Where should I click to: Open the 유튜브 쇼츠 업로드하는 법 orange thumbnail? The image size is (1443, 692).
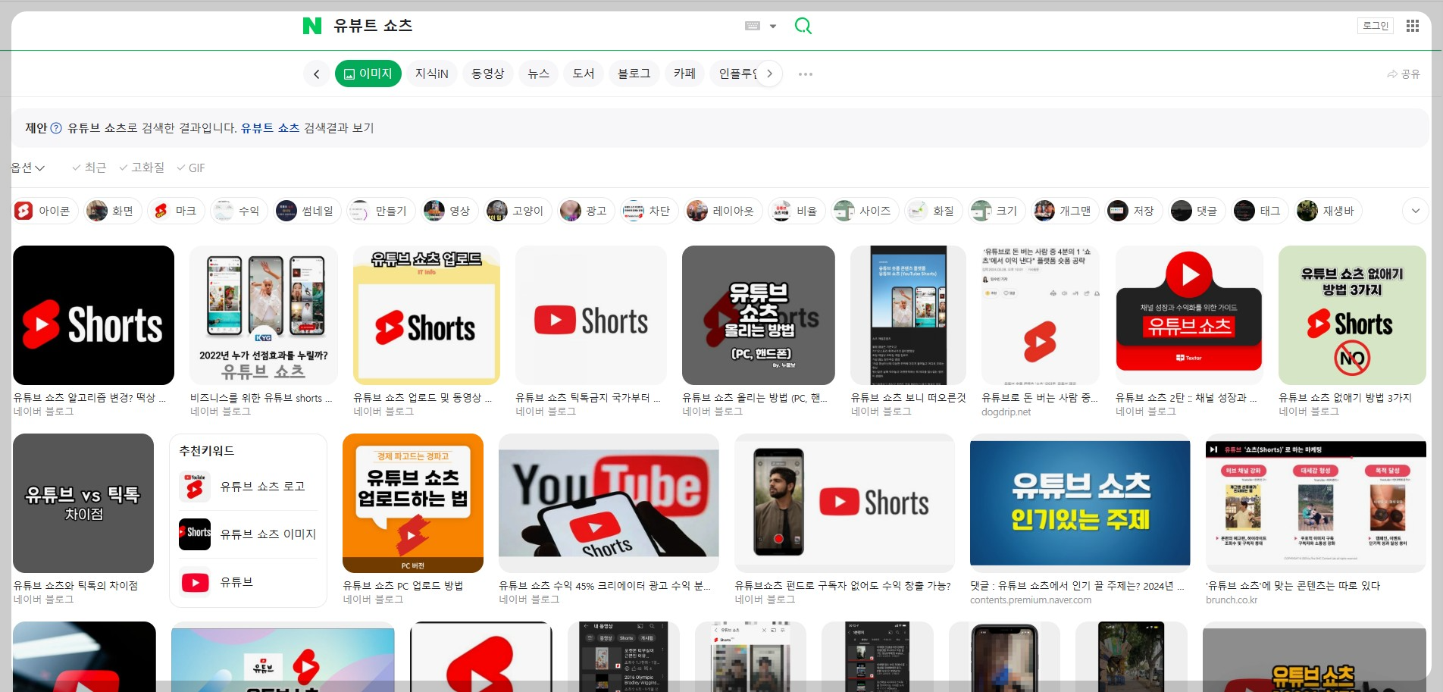pyautogui.click(x=413, y=503)
